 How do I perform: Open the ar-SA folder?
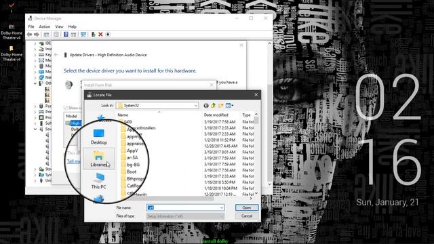[130, 157]
